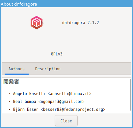Click the bullet before Neal Gompa
Screen dimensions: 133x128
point(10,102)
